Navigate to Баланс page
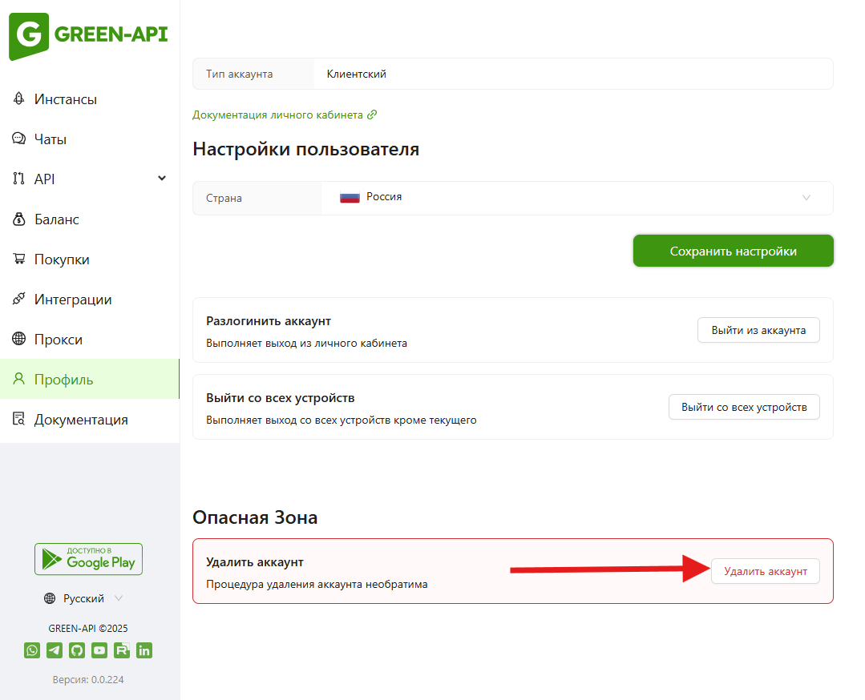The width and height of the screenshot is (865, 700). [x=56, y=219]
